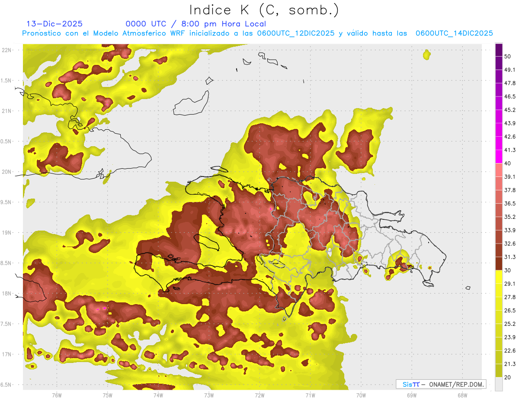
Task: Click the colorbar value "39.1"
Action: pos(510,176)
